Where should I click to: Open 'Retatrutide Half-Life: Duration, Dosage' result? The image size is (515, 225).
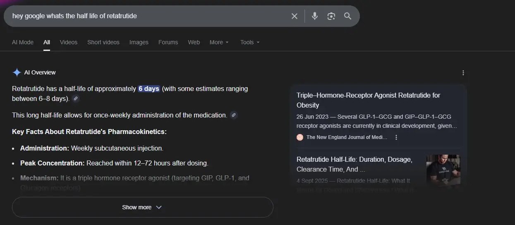[x=355, y=164]
